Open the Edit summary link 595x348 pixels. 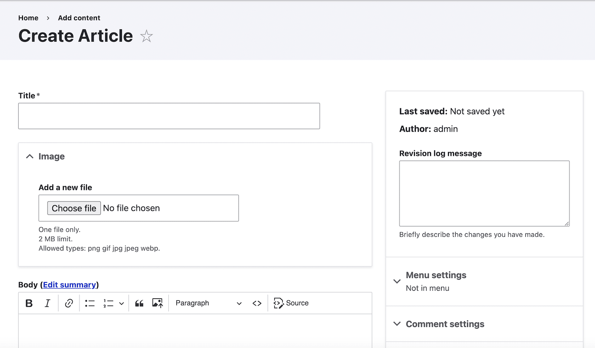tap(70, 285)
